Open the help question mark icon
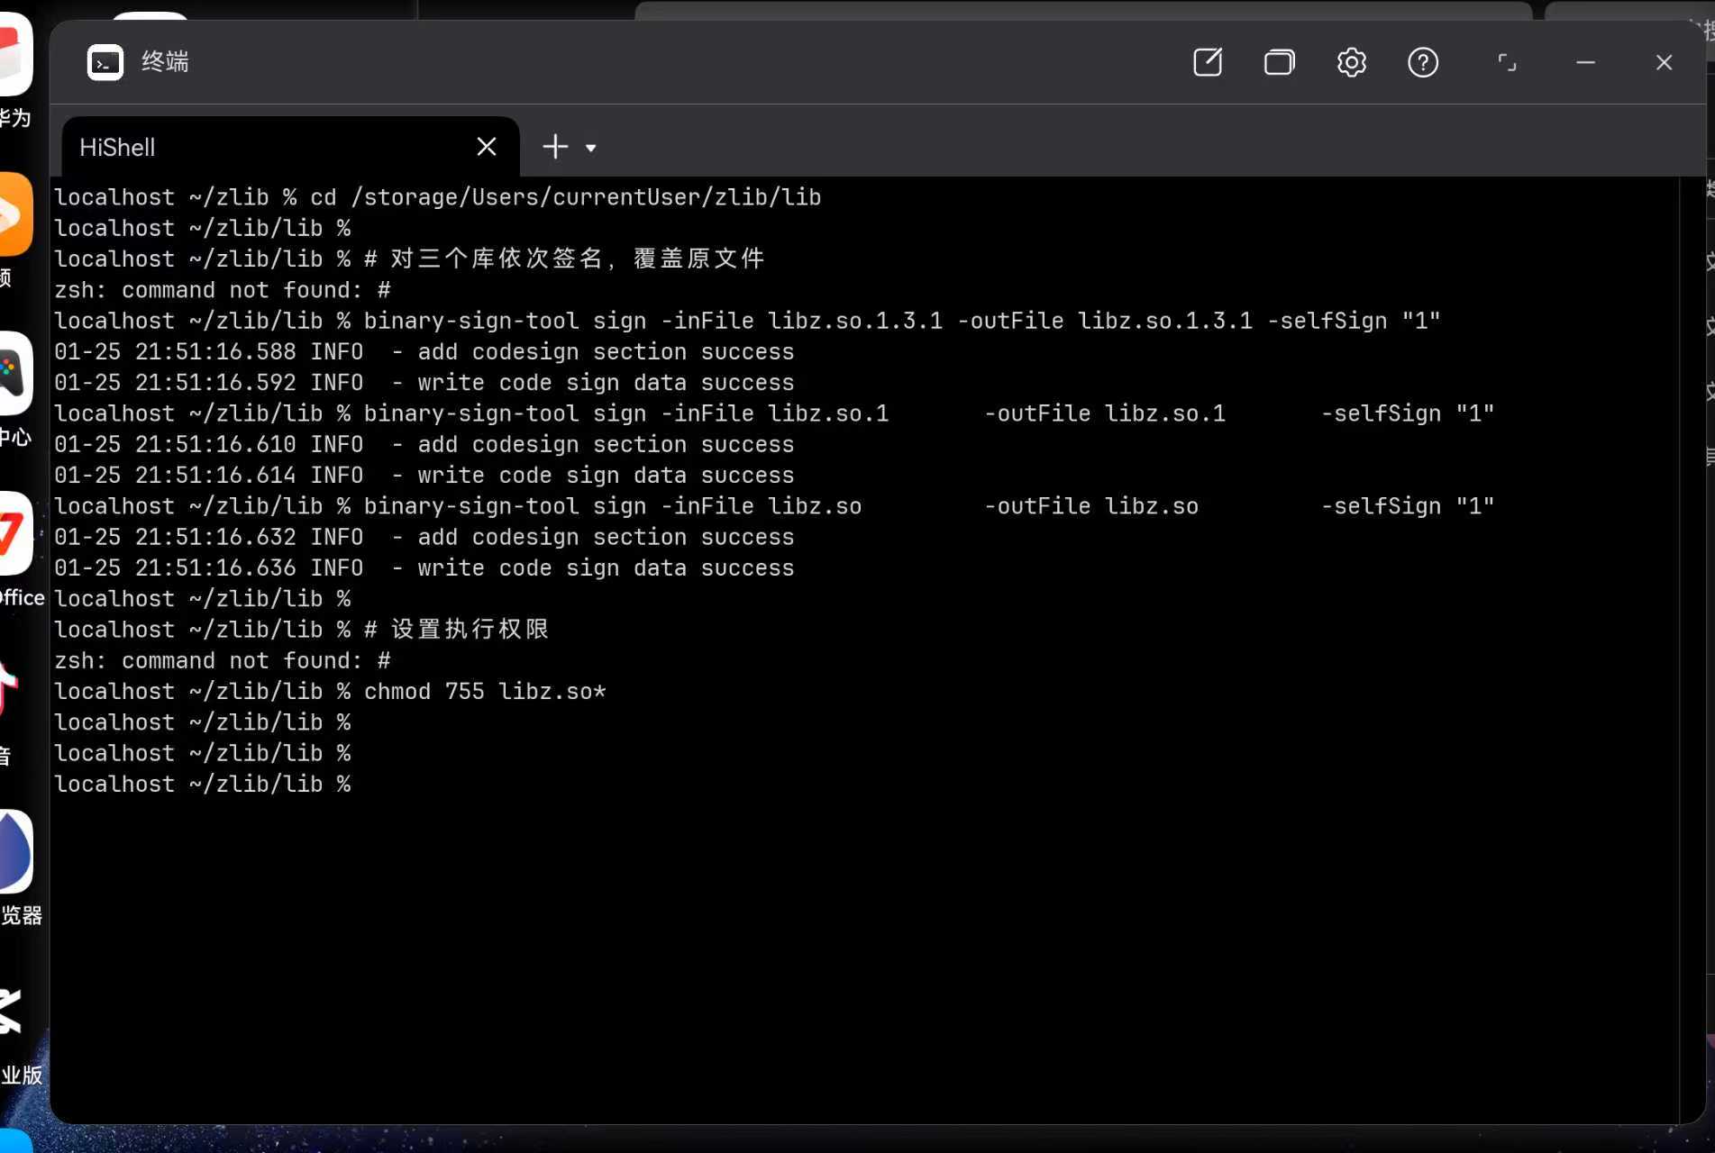The height and width of the screenshot is (1153, 1715). click(x=1423, y=62)
